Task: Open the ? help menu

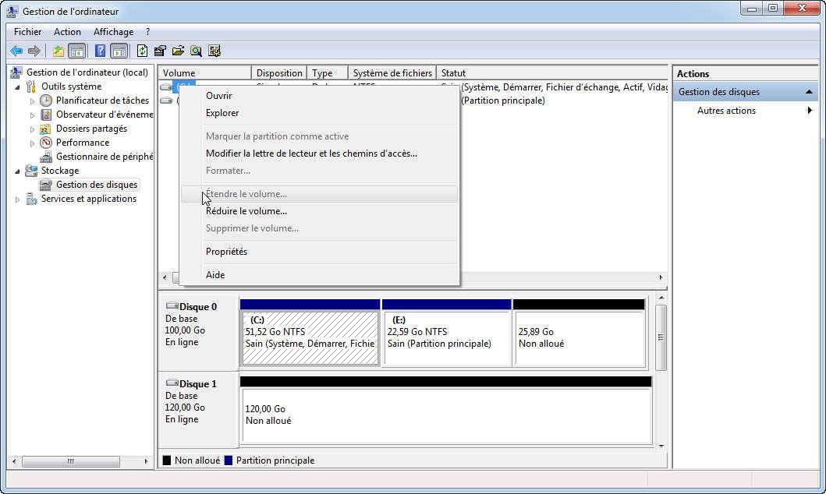Action: tap(148, 32)
